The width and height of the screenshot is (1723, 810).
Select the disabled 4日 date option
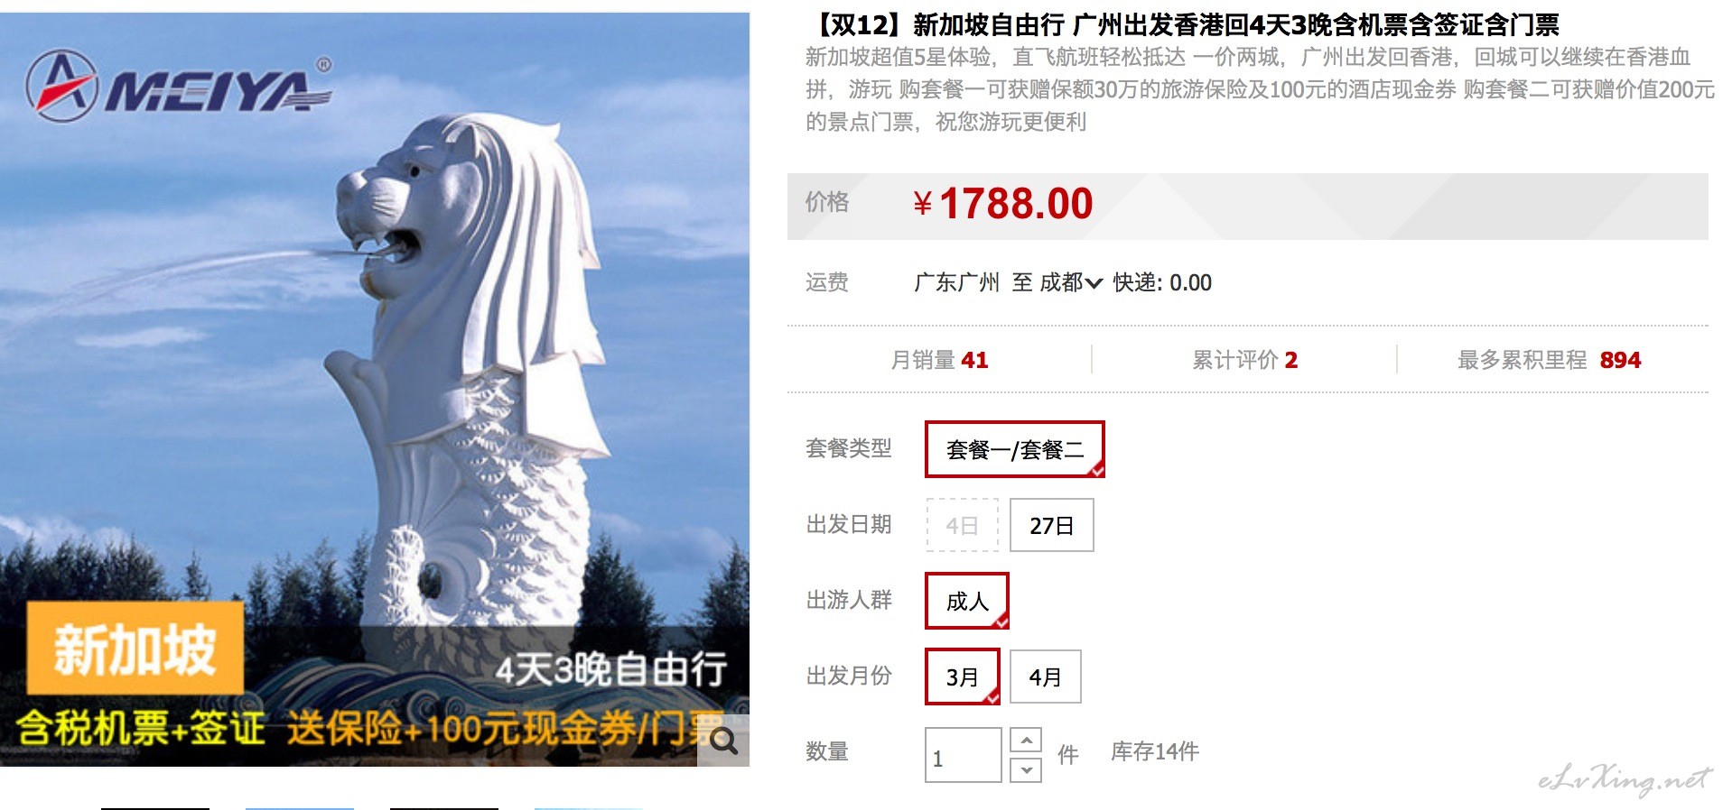(x=962, y=525)
